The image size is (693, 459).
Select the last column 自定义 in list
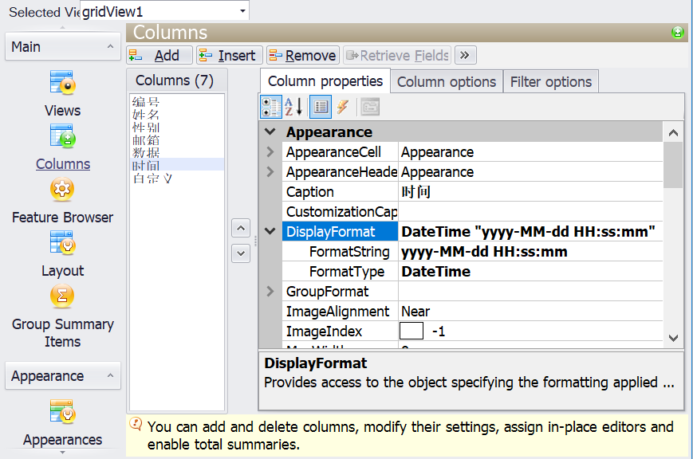point(177,178)
